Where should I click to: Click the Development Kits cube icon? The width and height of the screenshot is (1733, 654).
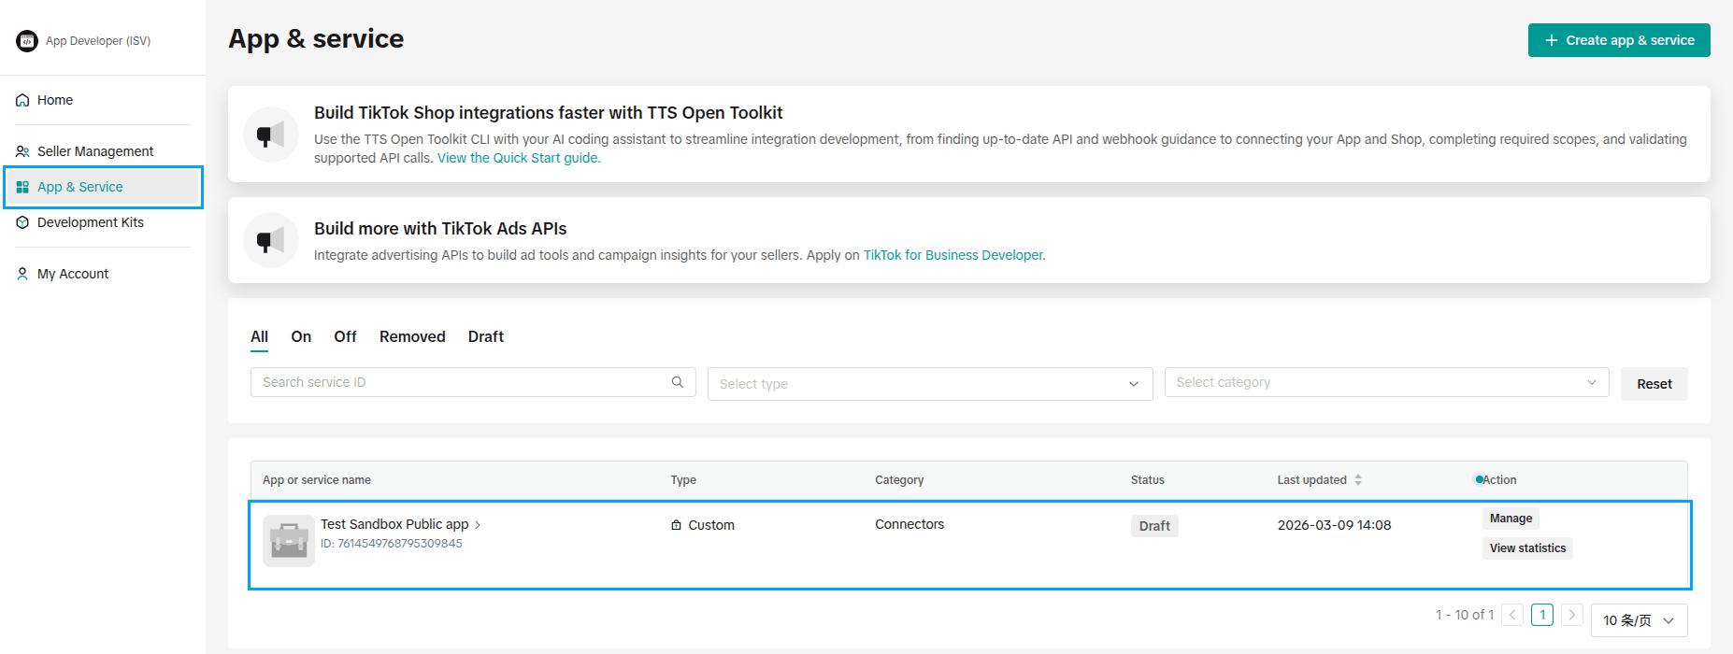pyautogui.click(x=22, y=222)
